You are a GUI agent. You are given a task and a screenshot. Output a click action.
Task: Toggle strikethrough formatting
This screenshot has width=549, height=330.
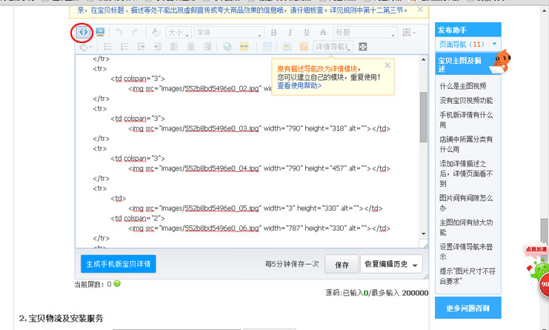point(322,33)
